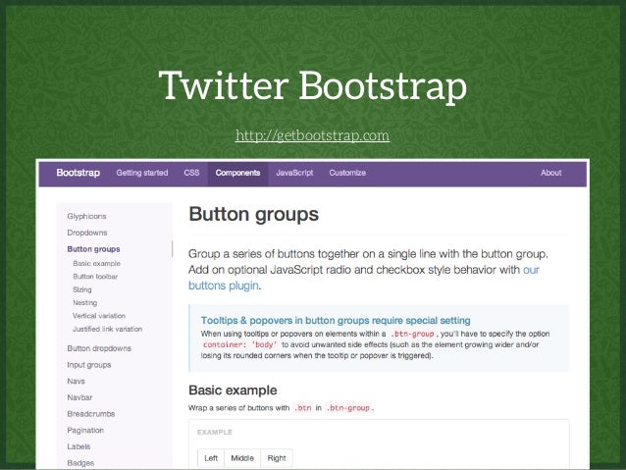Go to Button dropdowns in sidebar
Image resolution: width=626 pixels, height=470 pixels.
99,348
